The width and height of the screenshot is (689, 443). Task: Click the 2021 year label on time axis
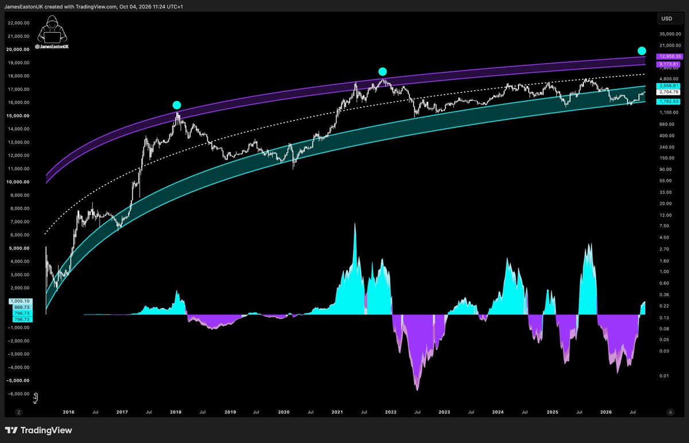337,412
